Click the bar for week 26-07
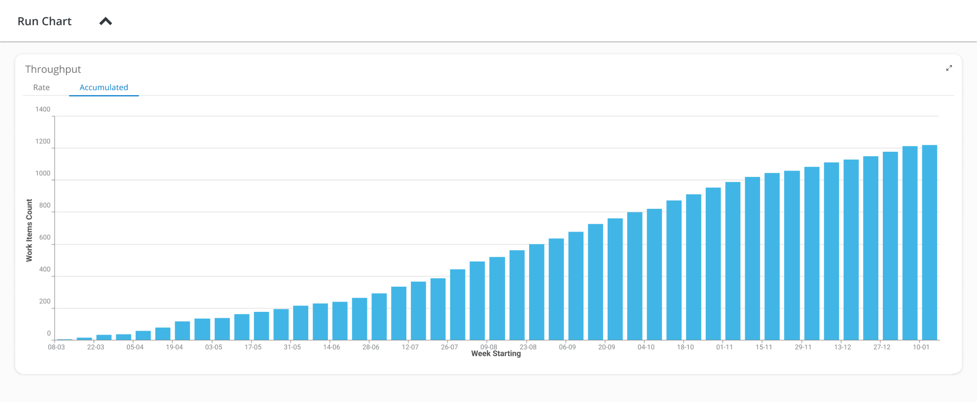Image resolution: width=977 pixels, height=402 pixels. click(458, 304)
